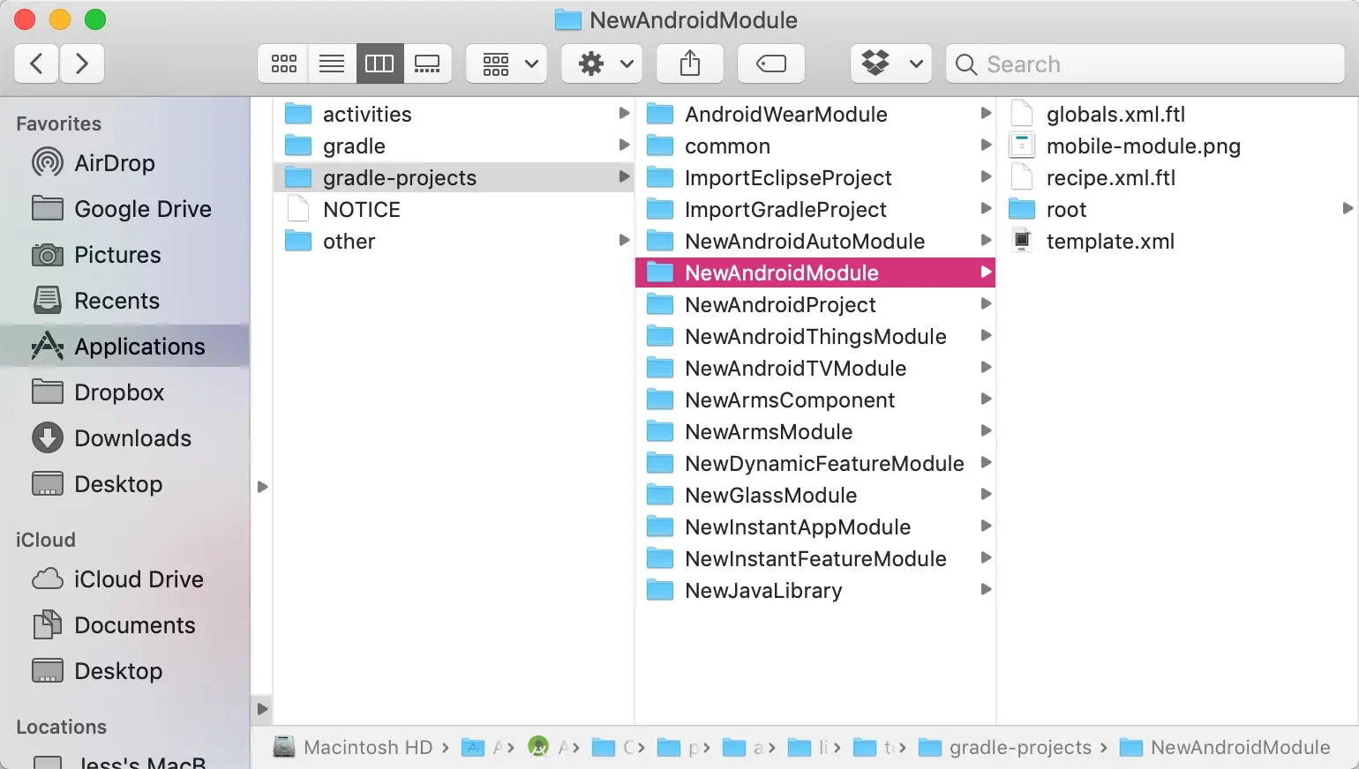Screen dimensions: 1359x769
Task: Expand the root folder arrow
Action: click(1348, 208)
